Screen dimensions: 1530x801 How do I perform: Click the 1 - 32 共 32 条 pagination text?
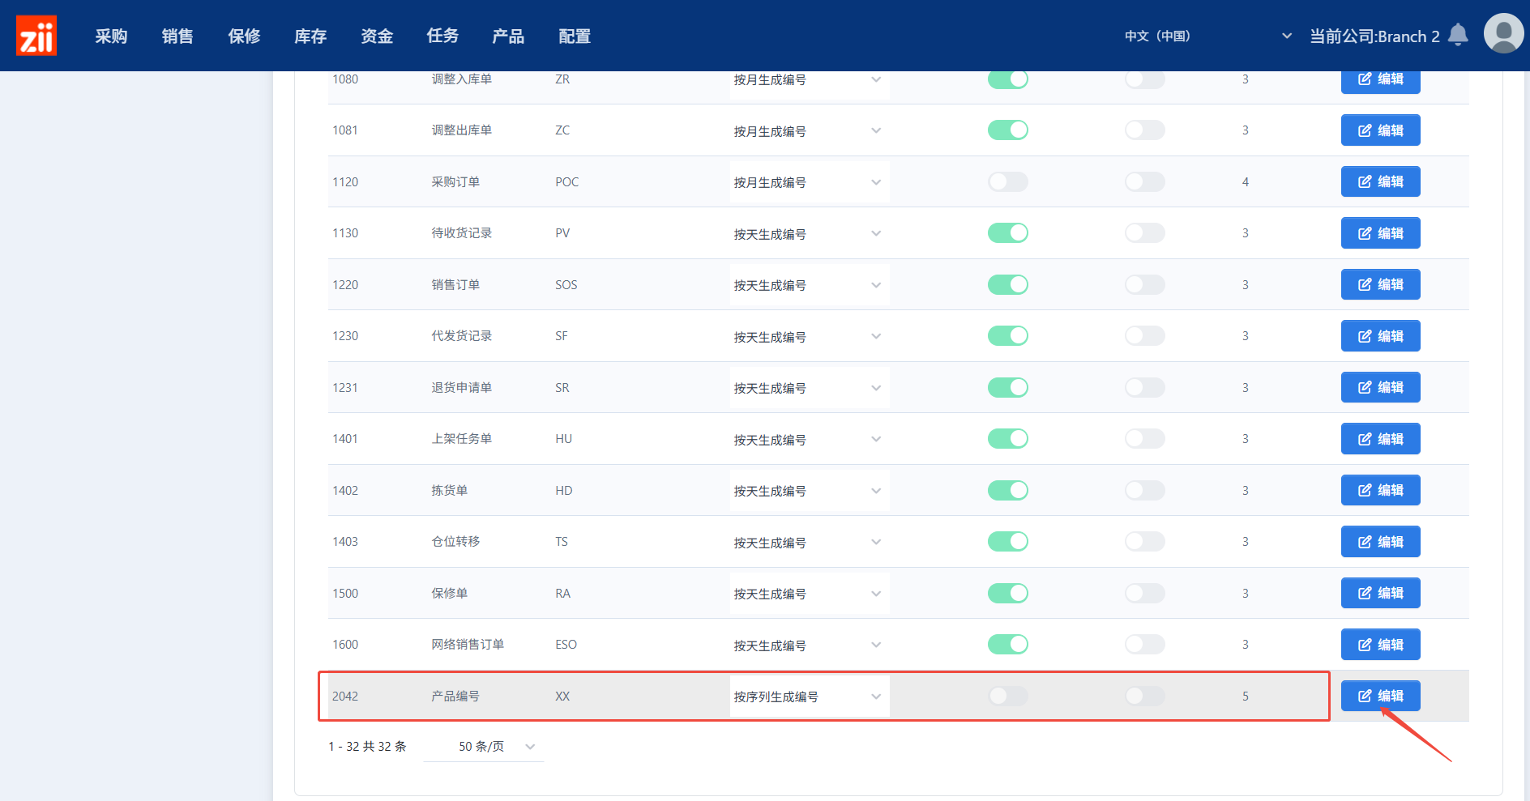pos(367,746)
